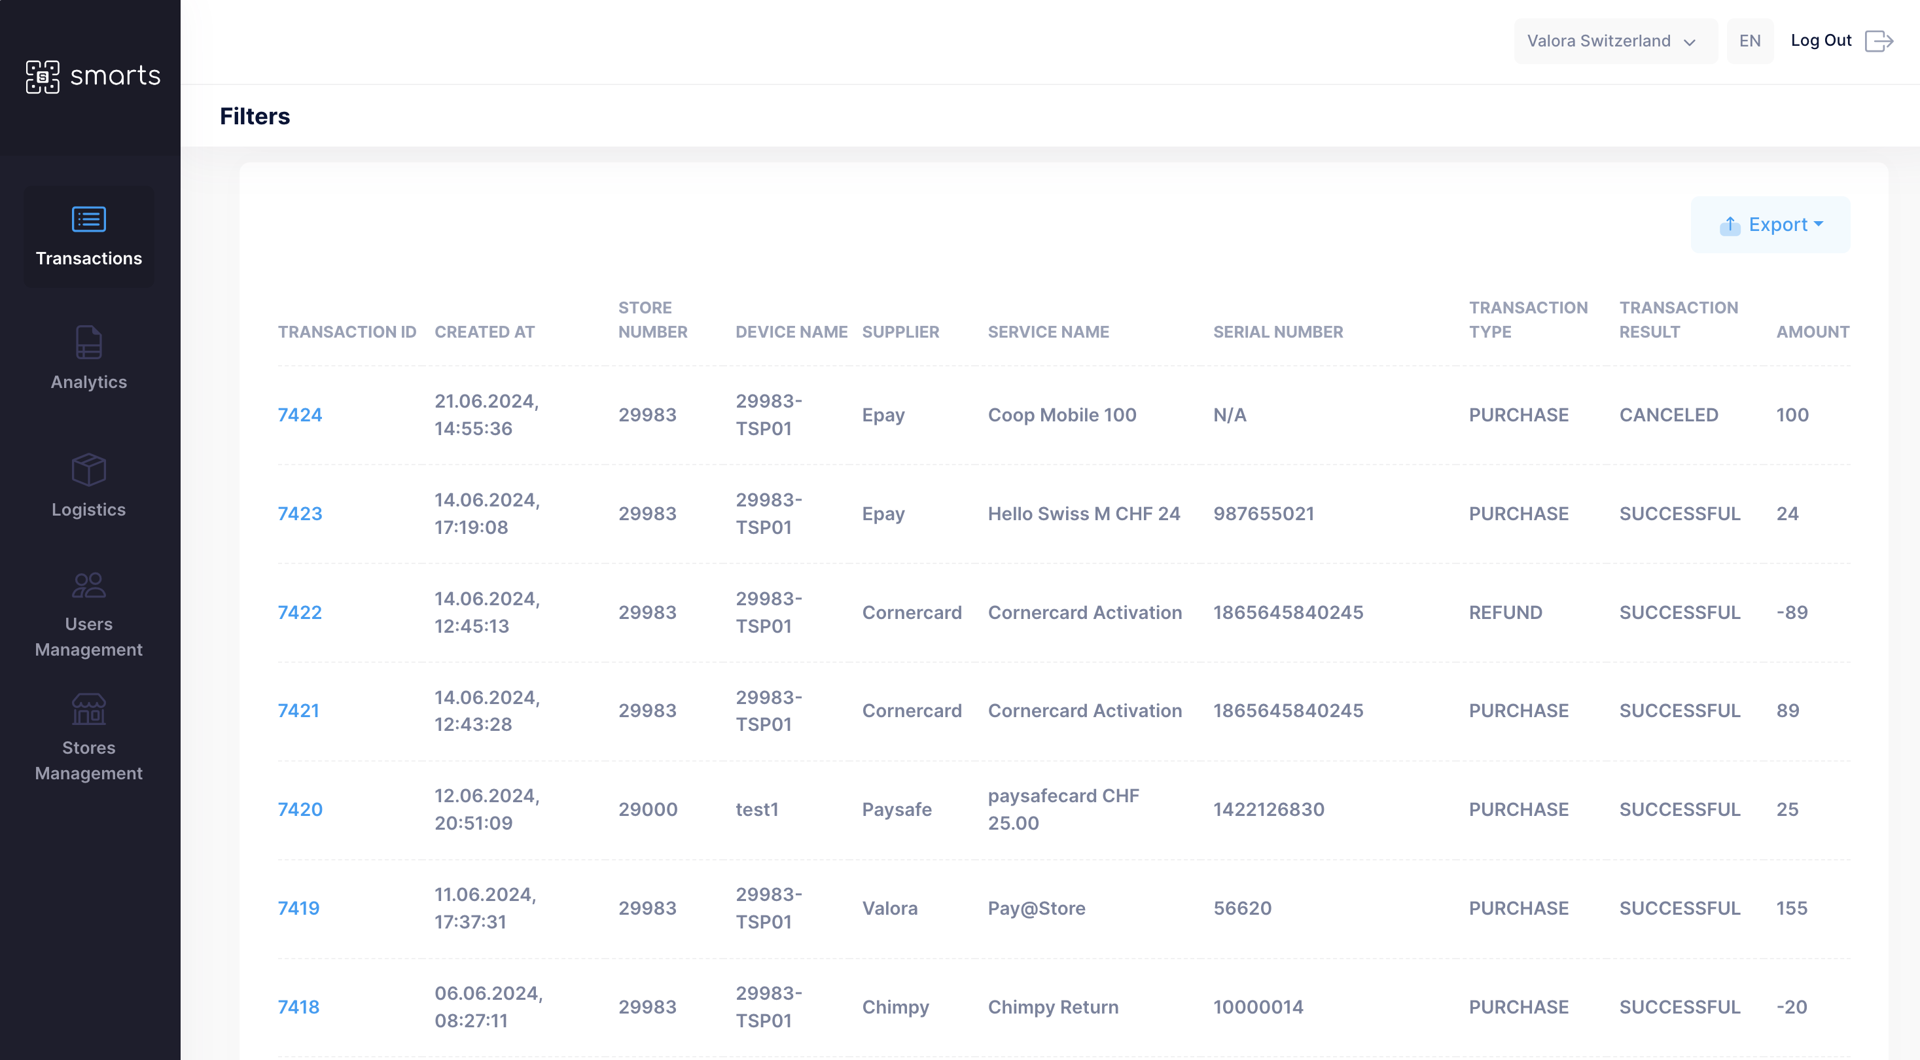
Task: Open transaction 7423 details
Action: [300, 514]
